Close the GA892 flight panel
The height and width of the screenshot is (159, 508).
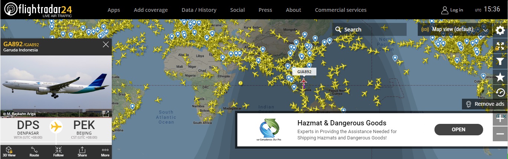(105, 45)
